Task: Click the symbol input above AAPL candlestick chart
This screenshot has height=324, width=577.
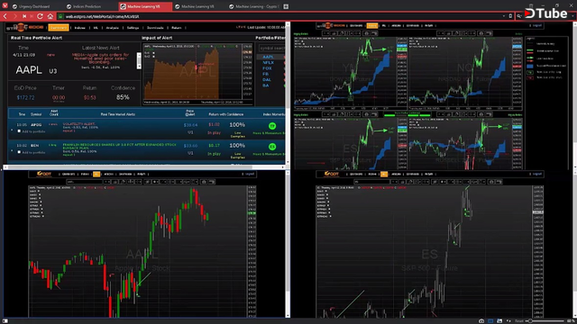Action: tap(85, 182)
